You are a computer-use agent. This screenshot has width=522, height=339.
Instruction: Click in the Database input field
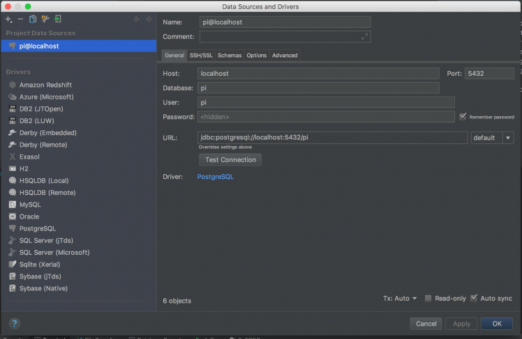pyautogui.click(x=318, y=88)
